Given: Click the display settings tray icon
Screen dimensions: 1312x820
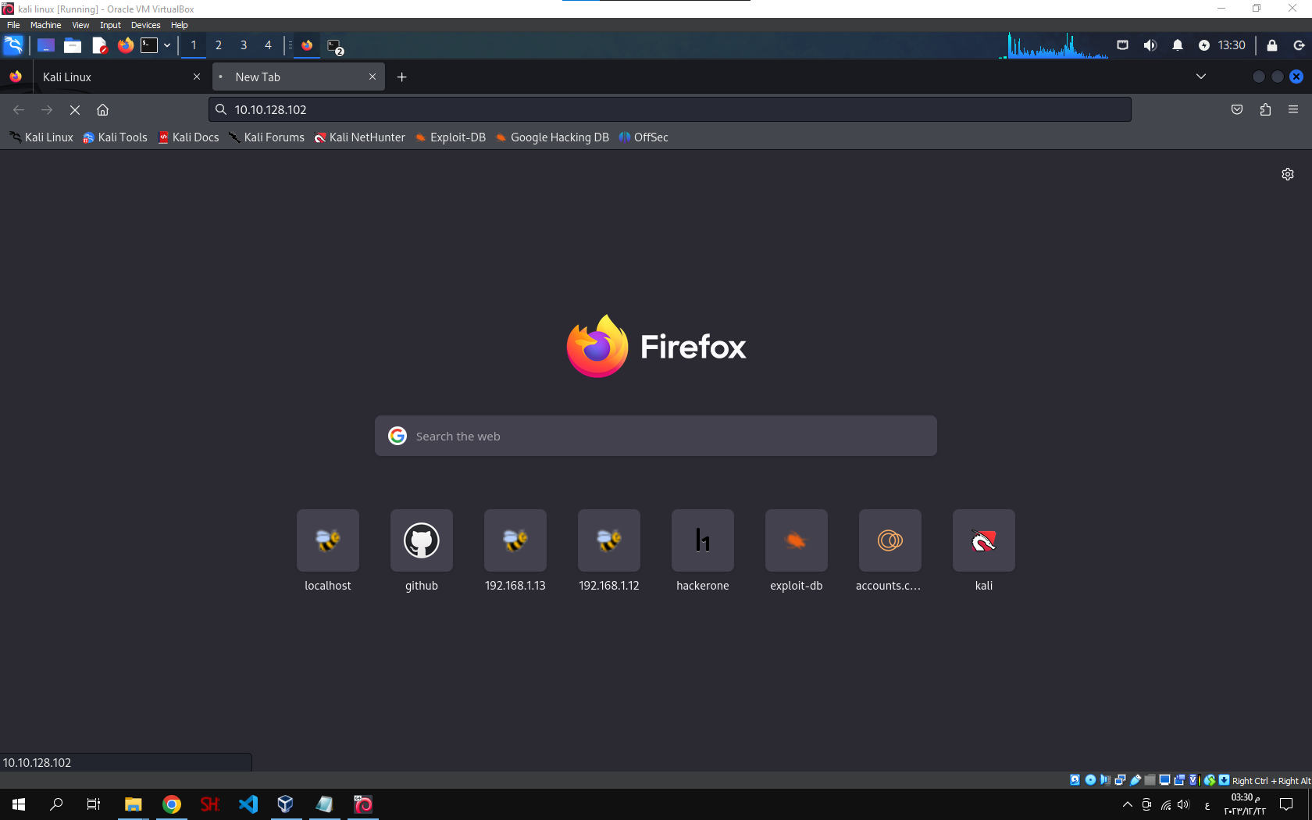Looking at the screenshot, I should coord(1122,45).
